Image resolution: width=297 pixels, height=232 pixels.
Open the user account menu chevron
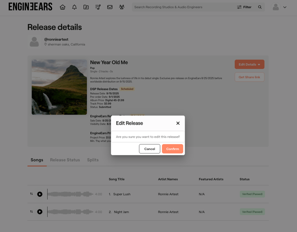click(x=284, y=7)
